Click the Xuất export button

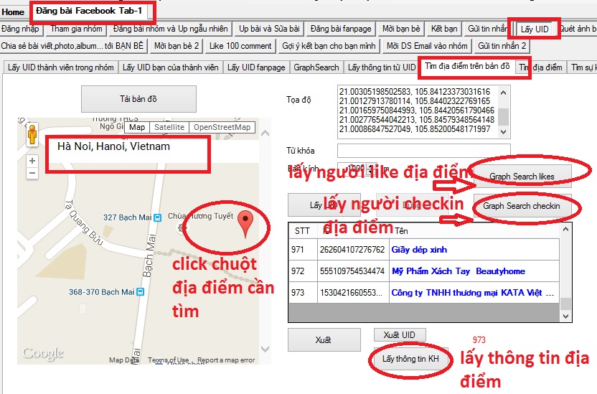click(324, 340)
